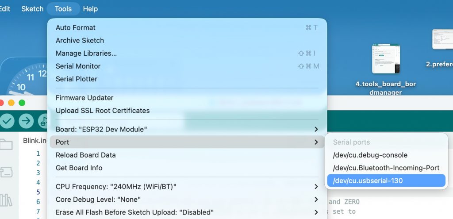This screenshot has width=453, height=219.
Task: Click the green zoom window button
Action: pos(21,103)
